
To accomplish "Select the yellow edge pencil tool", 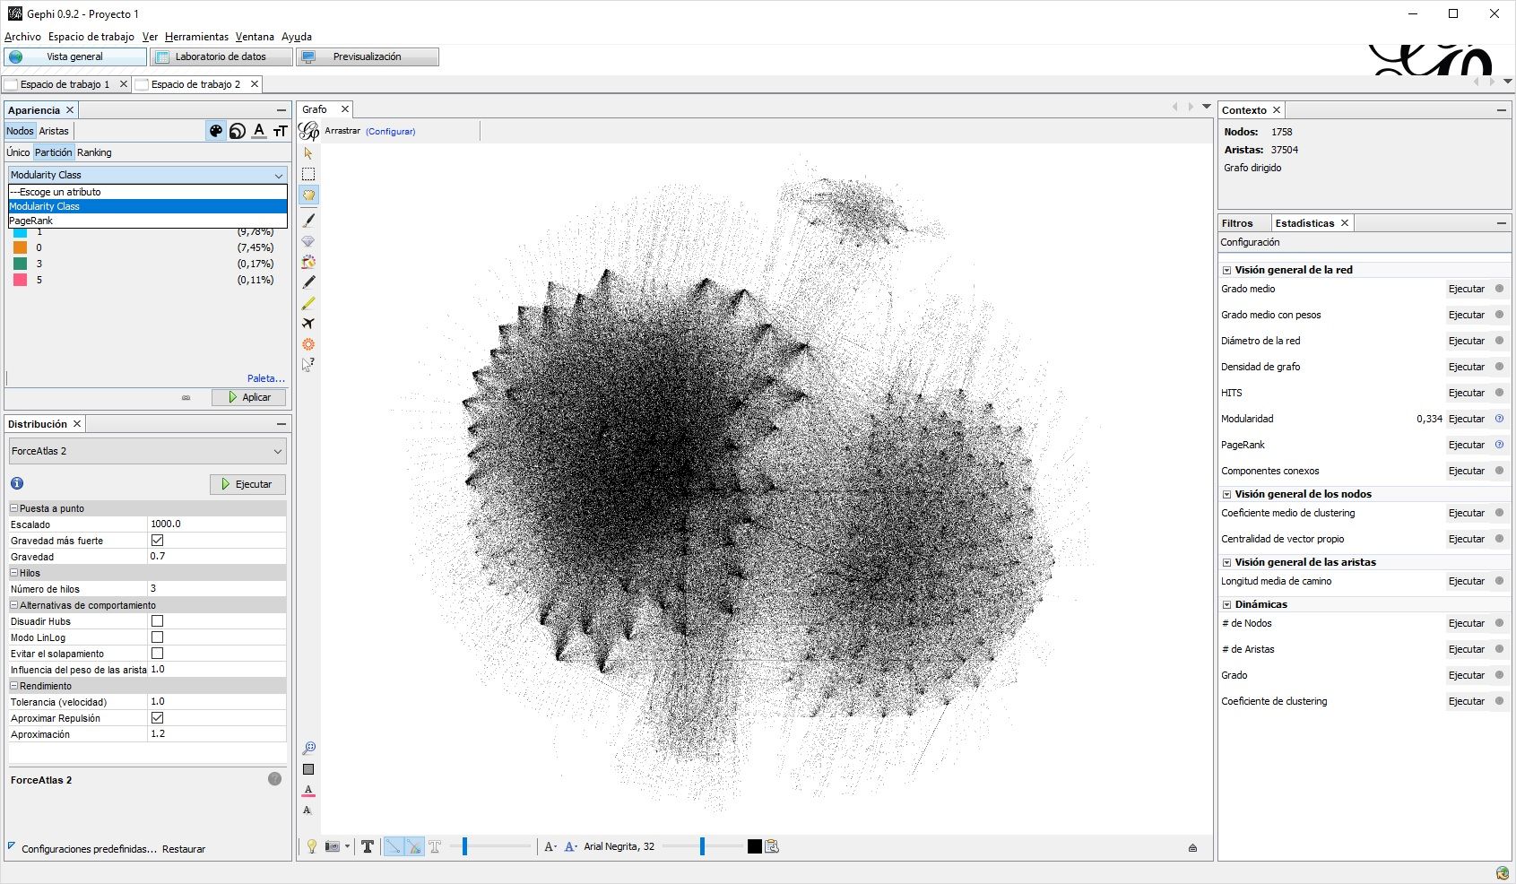I will [308, 303].
